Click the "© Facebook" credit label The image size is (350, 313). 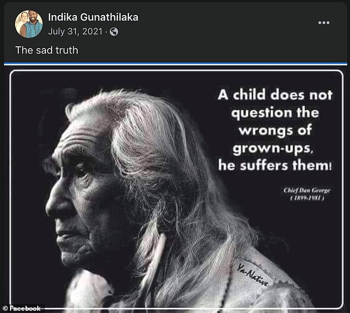[22, 309]
